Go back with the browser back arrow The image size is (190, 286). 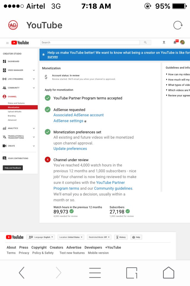22,273
